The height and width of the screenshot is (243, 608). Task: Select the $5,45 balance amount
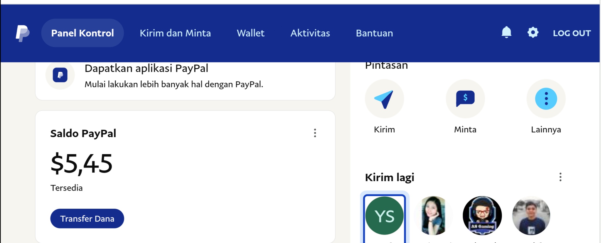[x=81, y=163]
